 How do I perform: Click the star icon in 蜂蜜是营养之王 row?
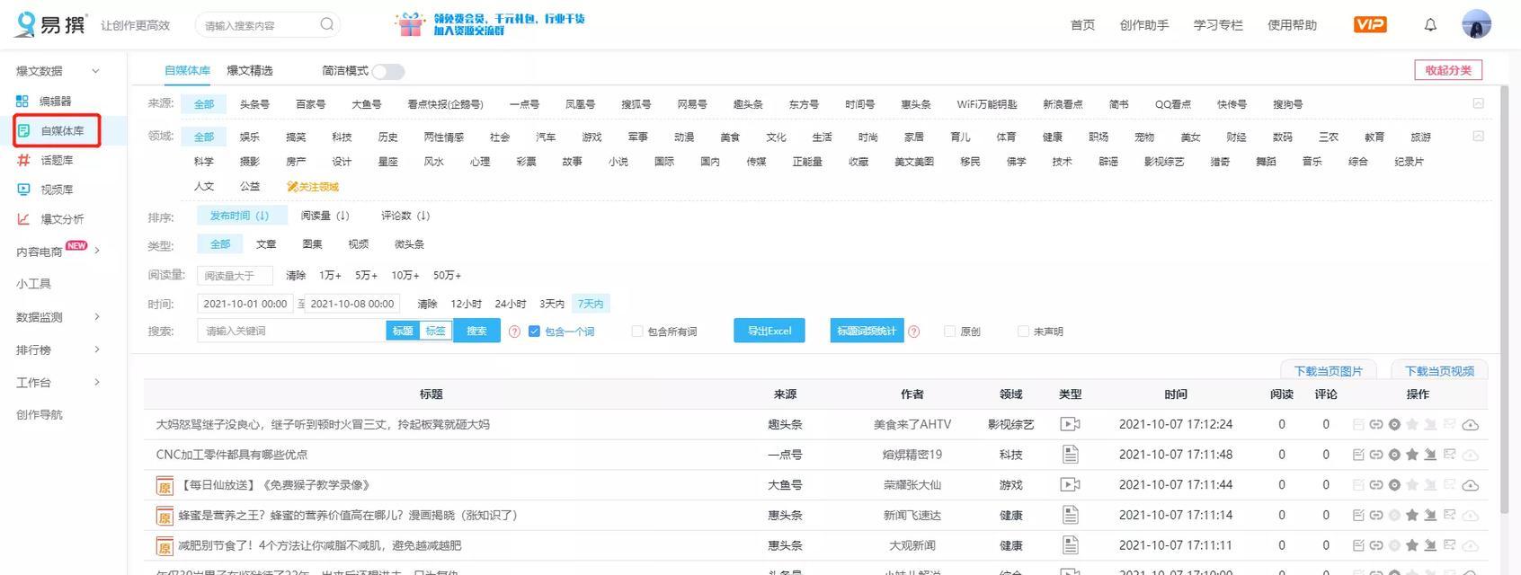(x=1412, y=516)
